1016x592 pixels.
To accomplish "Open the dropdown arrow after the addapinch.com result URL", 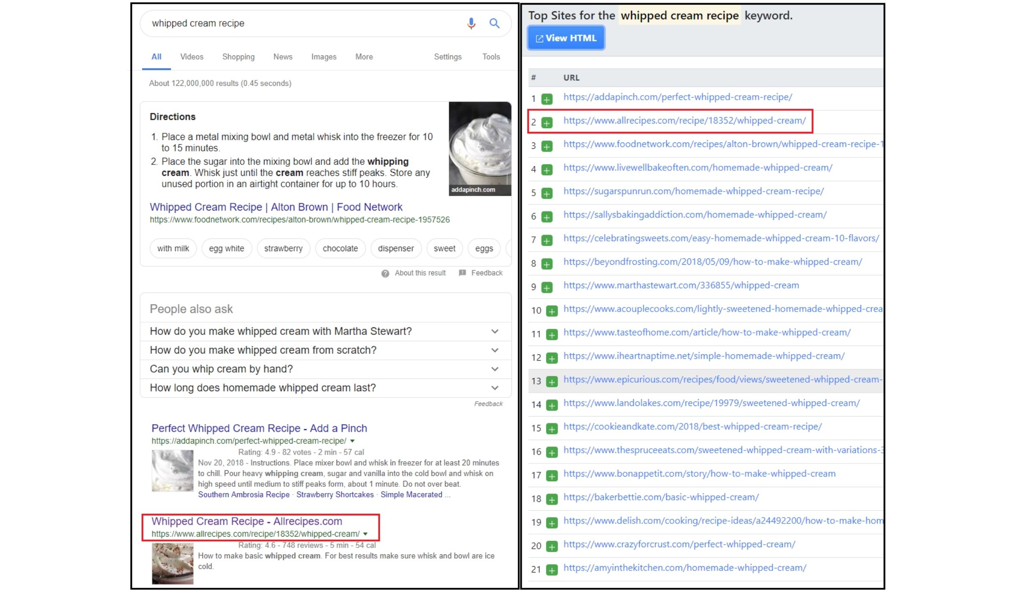I will point(352,441).
